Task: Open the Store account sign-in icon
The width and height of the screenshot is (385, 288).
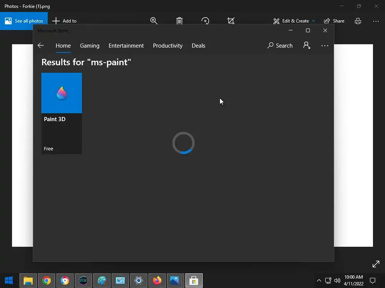Action: (x=307, y=45)
